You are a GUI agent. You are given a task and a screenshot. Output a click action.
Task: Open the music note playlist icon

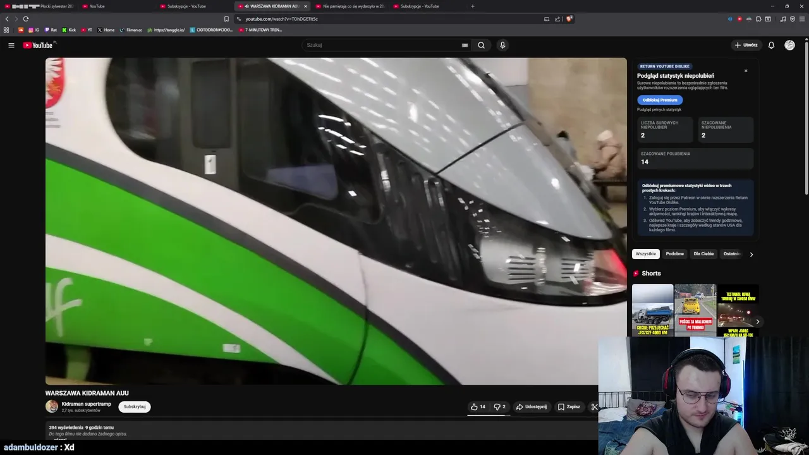(783, 19)
